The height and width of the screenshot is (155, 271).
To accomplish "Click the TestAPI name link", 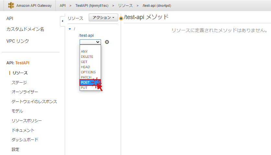I will [x=22, y=63].
